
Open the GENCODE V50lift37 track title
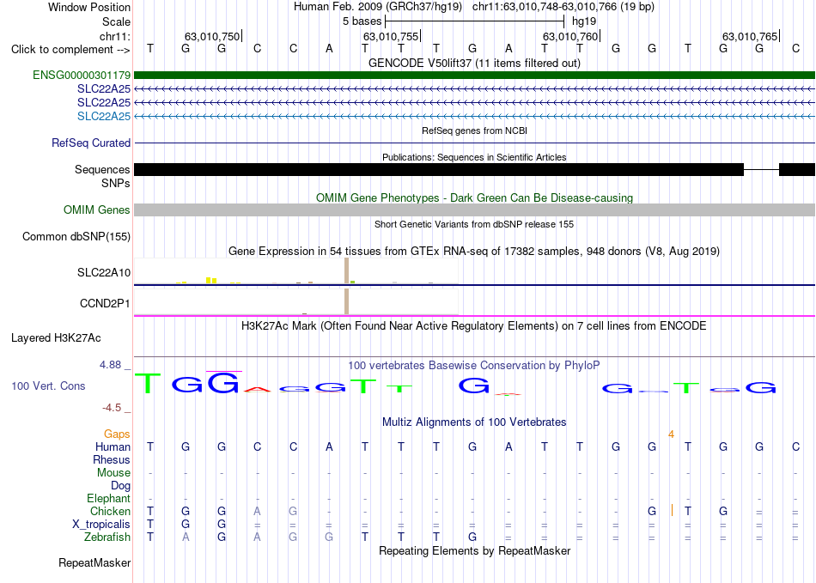pos(474,64)
